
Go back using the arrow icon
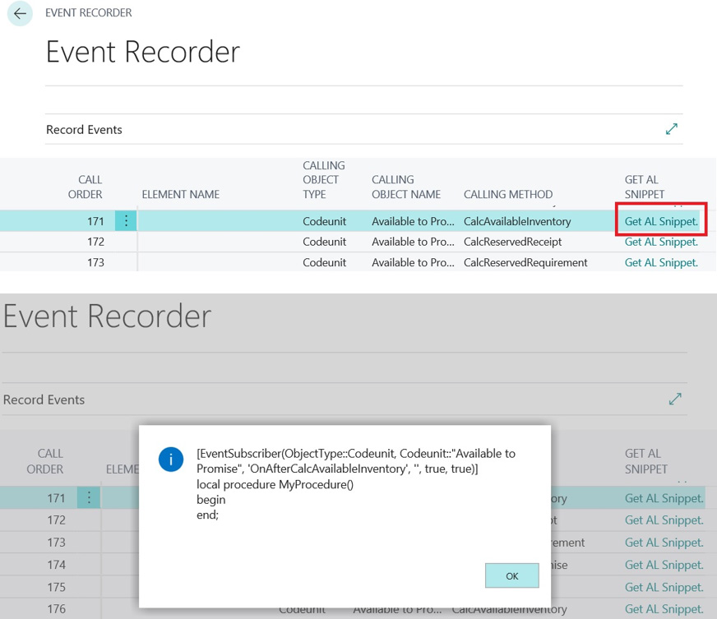click(20, 13)
